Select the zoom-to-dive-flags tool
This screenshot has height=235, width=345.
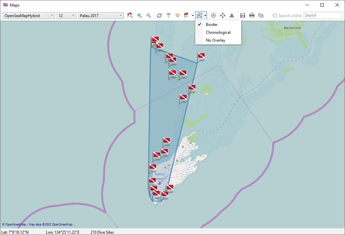pos(130,15)
